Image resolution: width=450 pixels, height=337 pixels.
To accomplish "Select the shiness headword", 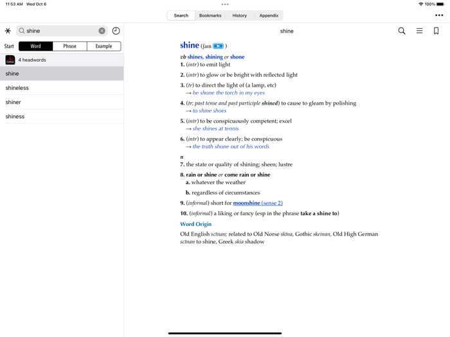I will click(x=62, y=117).
